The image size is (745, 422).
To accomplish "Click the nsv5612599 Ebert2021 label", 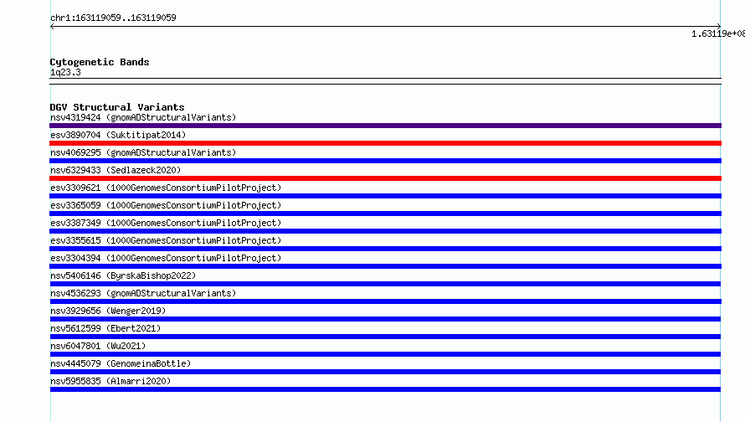I will click(x=105, y=328).
